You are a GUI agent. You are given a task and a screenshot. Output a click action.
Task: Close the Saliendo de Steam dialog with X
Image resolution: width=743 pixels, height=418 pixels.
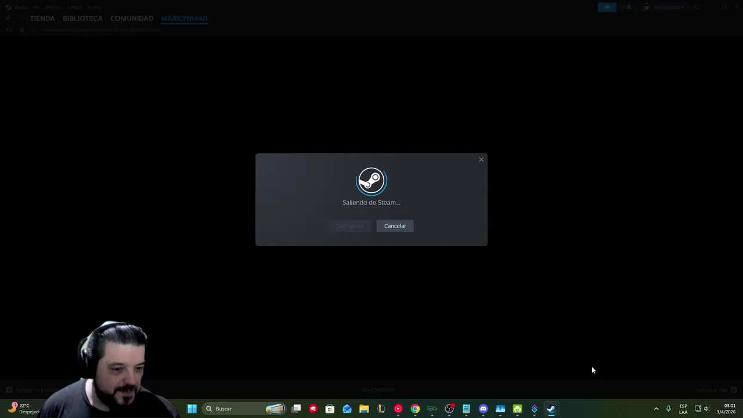481,159
